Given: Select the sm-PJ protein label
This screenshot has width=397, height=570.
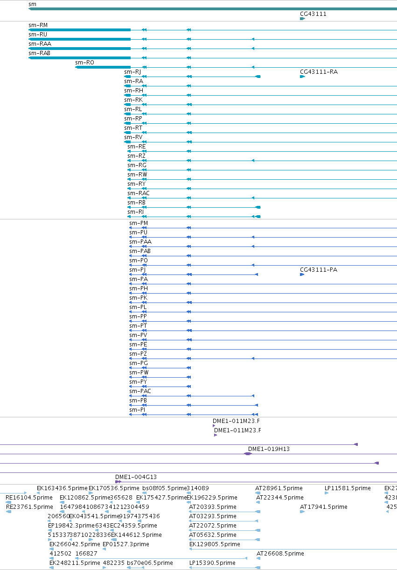Looking at the screenshot, I should click(x=138, y=270).
